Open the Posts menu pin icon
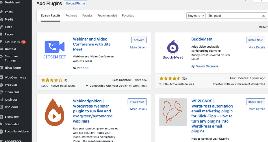 coord(1,12)
